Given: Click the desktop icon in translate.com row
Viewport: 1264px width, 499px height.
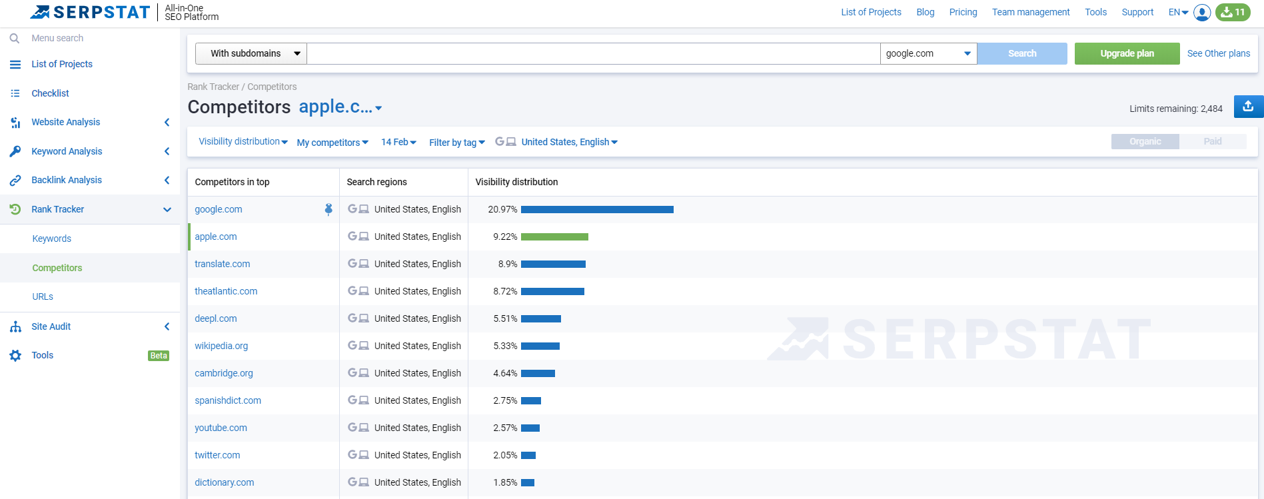Looking at the screenshot, I should [364, 264].
